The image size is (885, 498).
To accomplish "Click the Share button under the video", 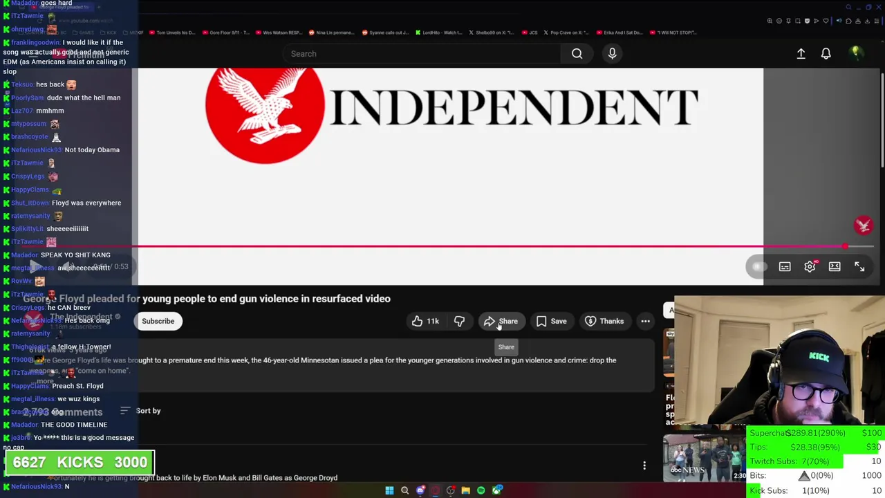I will 501,321.
